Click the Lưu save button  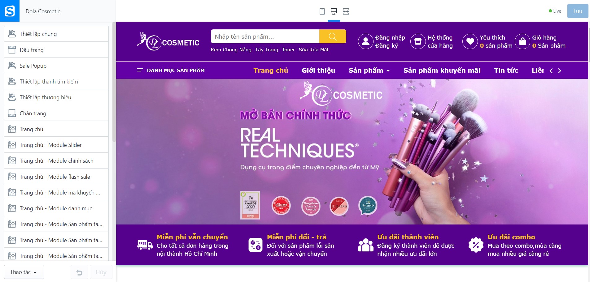pos(578,11)
